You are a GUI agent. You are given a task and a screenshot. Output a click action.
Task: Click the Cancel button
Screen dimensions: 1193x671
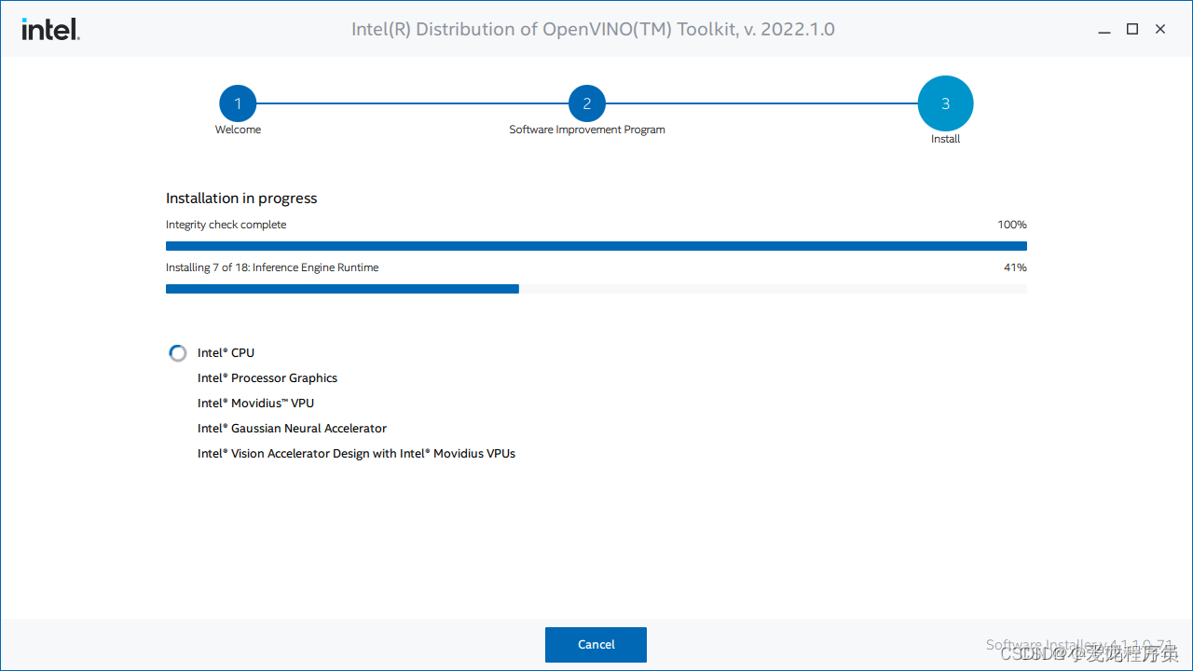[x=596, y=645]
